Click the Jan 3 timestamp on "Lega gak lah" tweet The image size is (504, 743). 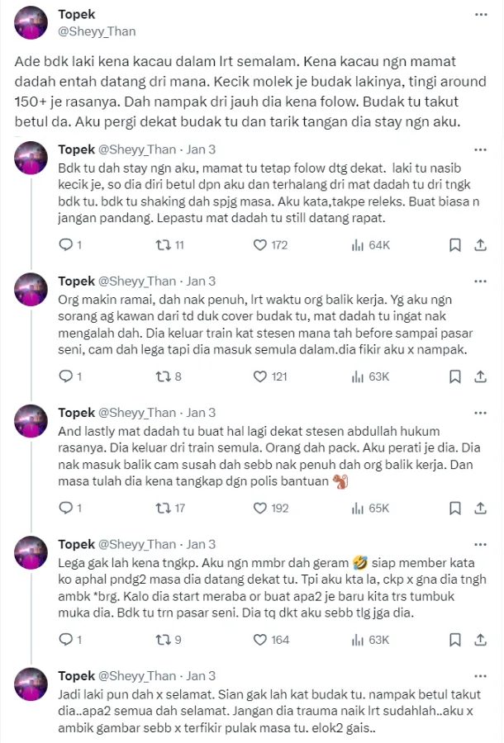pyautogui.click(x=201, y=544)
